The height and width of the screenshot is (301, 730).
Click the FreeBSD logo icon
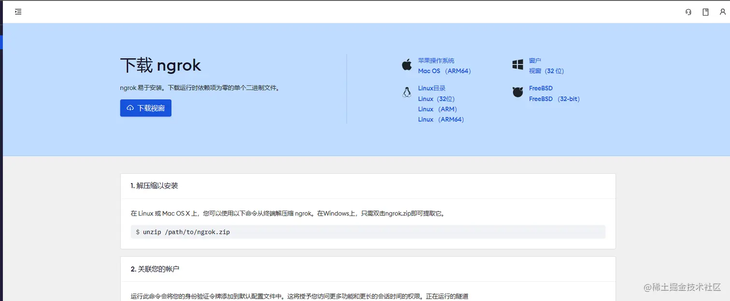518,92
